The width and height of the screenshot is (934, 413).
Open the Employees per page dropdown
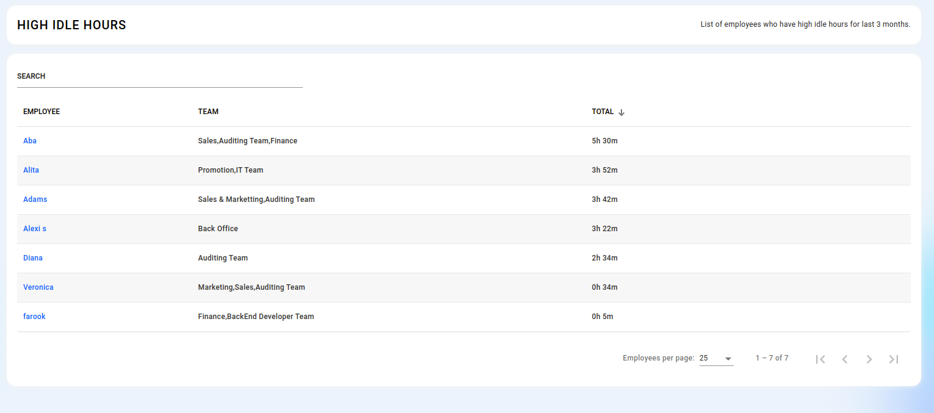(716, 359)
